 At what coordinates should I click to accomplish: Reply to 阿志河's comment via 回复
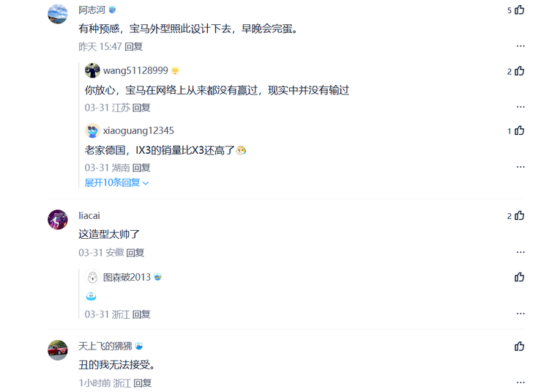133,47
